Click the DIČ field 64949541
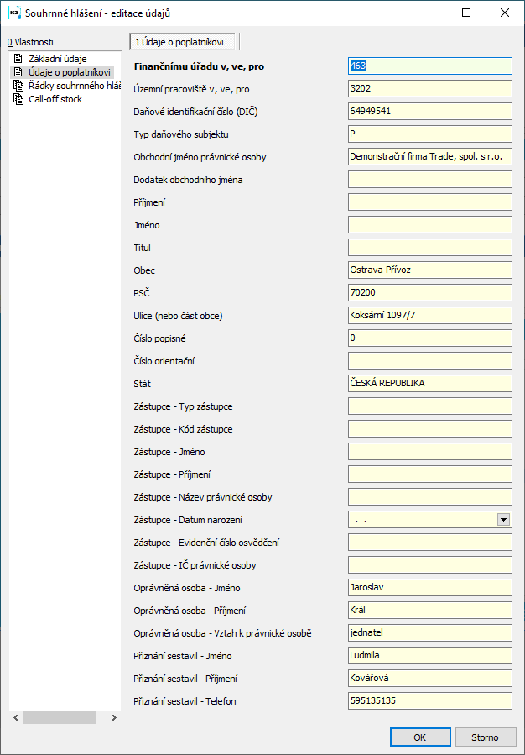Screen dimensions: 525x755 click(429, 112)
